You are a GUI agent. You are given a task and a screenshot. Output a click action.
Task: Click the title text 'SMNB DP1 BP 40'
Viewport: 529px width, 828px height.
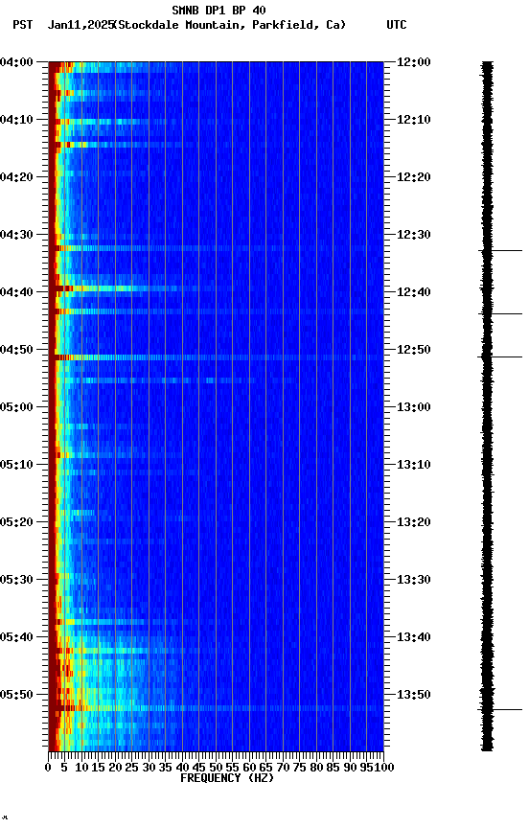(x=218, y=11)
